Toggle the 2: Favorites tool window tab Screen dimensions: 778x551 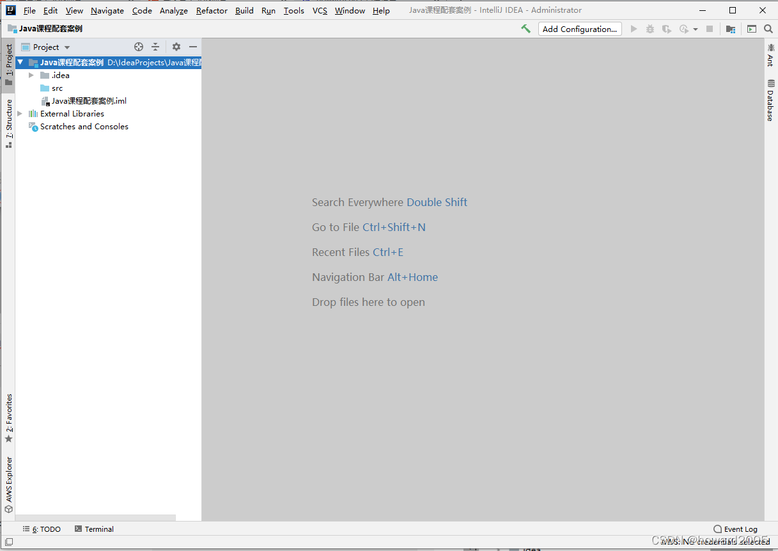tap(8, 419)
